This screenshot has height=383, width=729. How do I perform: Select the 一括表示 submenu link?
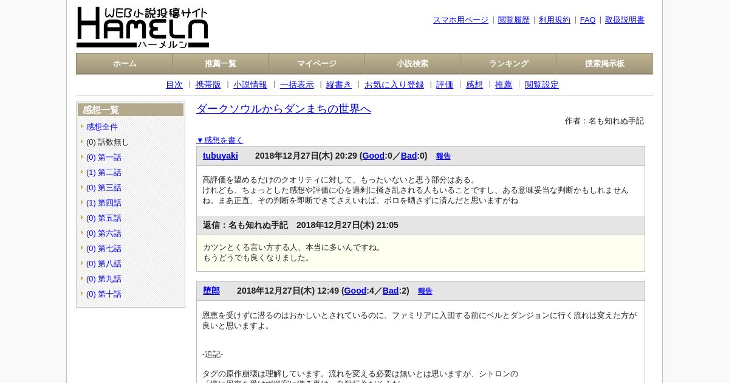(x=297, y=85)
